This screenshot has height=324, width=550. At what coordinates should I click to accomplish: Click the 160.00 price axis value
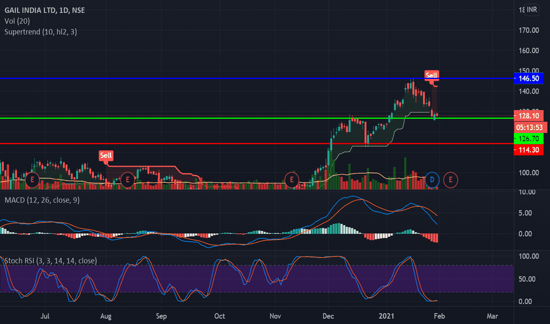(x=529, y=51)
